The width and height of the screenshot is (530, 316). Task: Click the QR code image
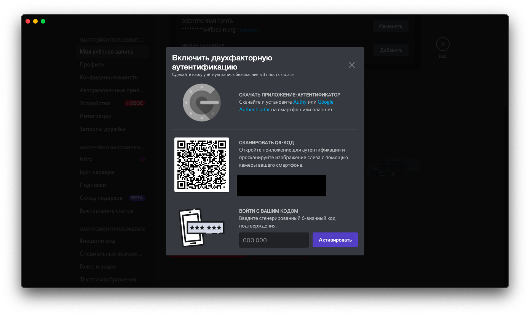202,165
